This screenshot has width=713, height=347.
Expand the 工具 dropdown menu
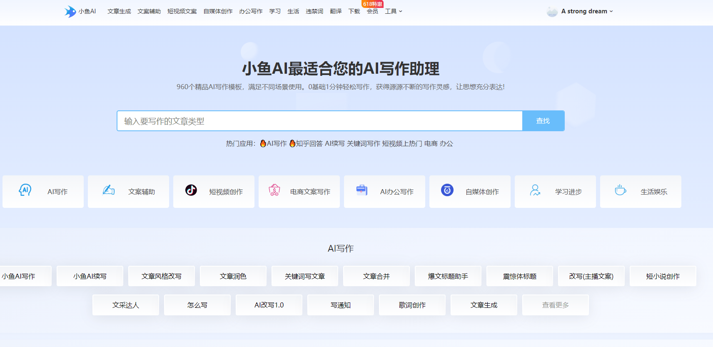tap(394, 11)
